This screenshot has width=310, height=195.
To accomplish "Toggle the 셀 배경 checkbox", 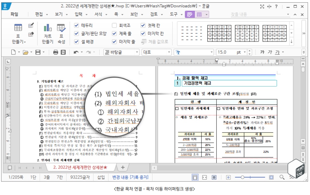I will click(x=77, y=42).
